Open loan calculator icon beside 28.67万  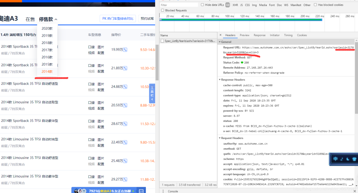pyautogui.click(x=125, y=124)
